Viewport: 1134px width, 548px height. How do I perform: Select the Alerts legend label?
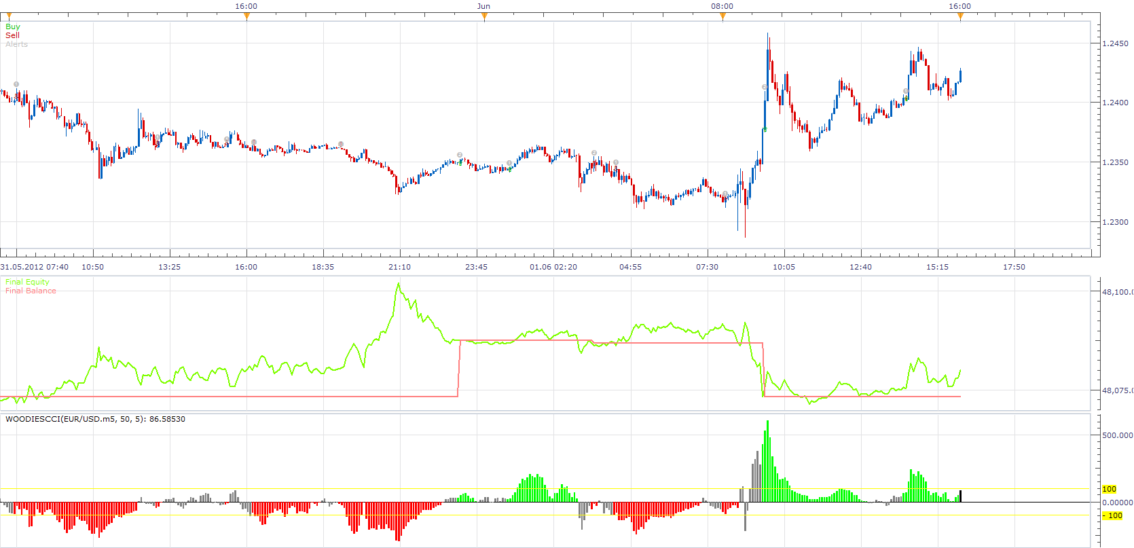(x=17, y=44)
